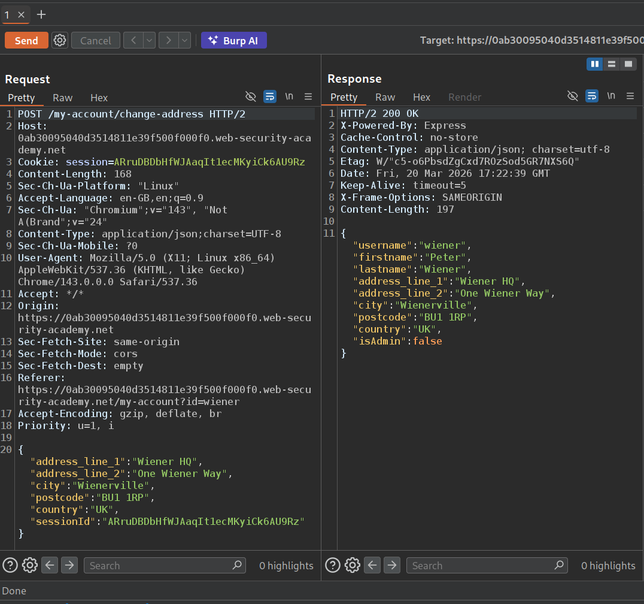The width and height of the screenshot is (644, 604).
Task: Expand the previous request history dropdown
Action: [x=149, y=40]
